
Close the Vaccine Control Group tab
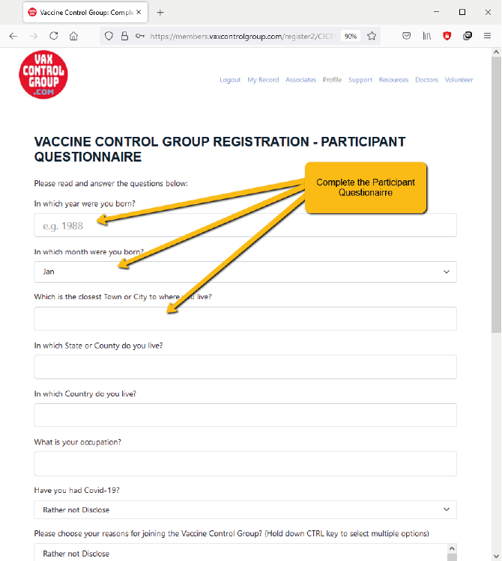139,12
